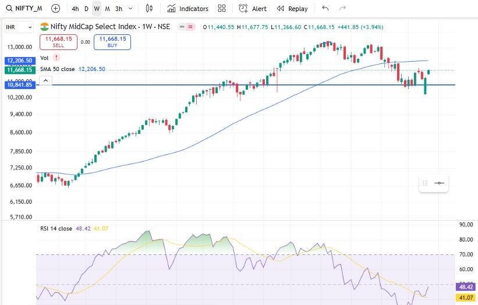Screen dimensions: 478x305
Task: Select the M monthly timeframe
Action: point(107,9)
